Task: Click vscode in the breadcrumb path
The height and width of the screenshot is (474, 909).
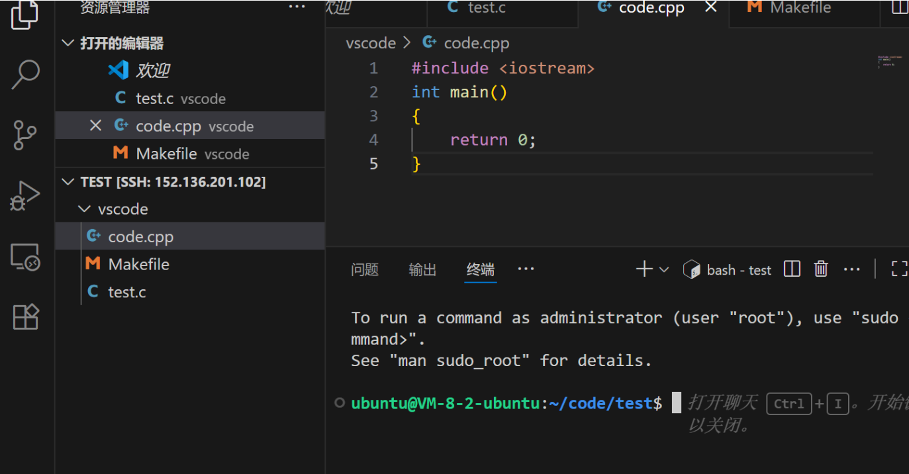Action: (371, 43)
